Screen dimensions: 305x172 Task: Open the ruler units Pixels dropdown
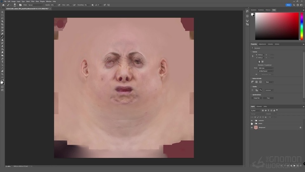(x=269, y=82)
